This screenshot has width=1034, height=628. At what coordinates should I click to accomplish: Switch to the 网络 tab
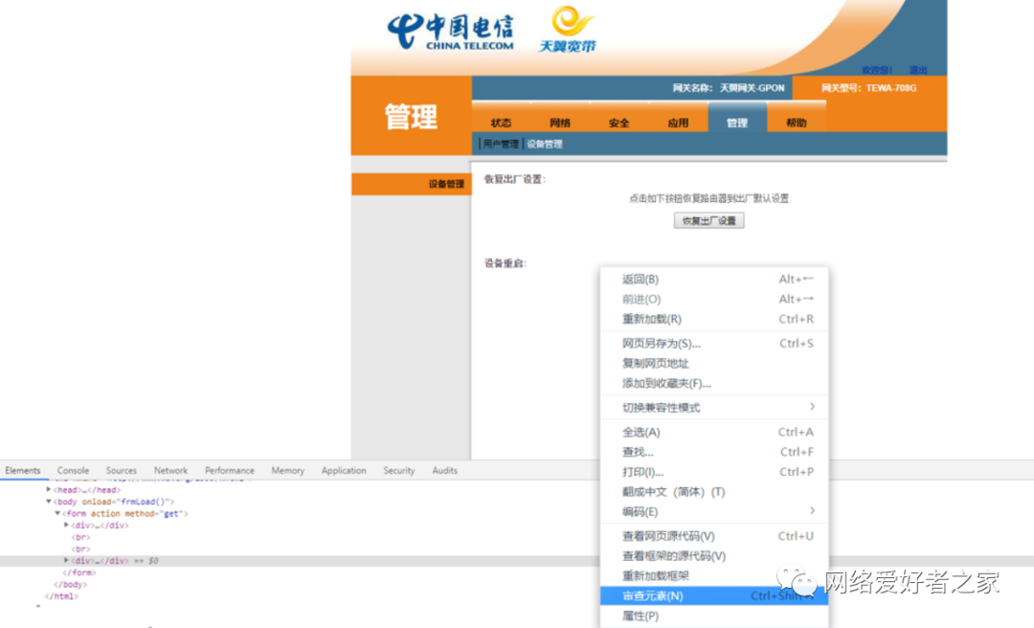[561, 122]
